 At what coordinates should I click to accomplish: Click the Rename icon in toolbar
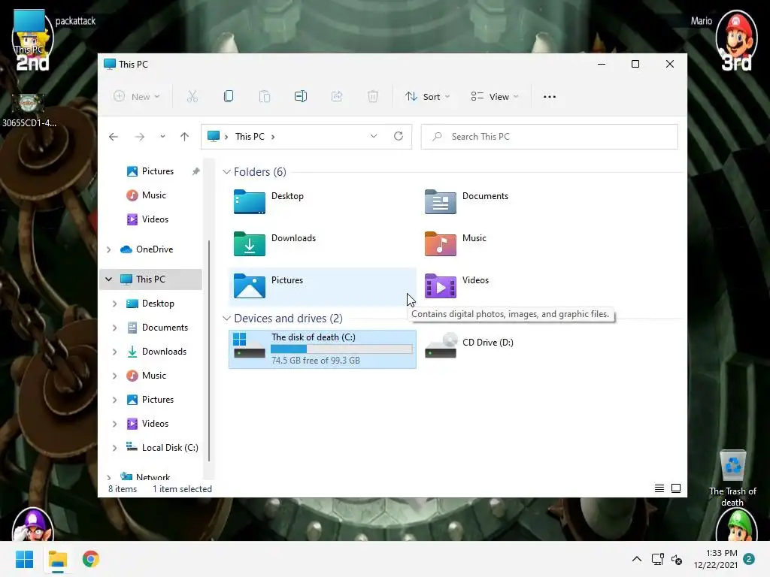(301, 97)
